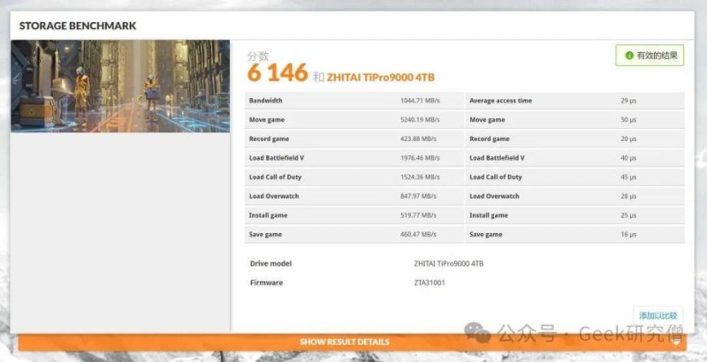Image resolution: width=707 pixels, height=362 pixels.
Task: Click the Load Battlefield V bandwidth row
Action: pyautogui.click(x=354, y=158)
